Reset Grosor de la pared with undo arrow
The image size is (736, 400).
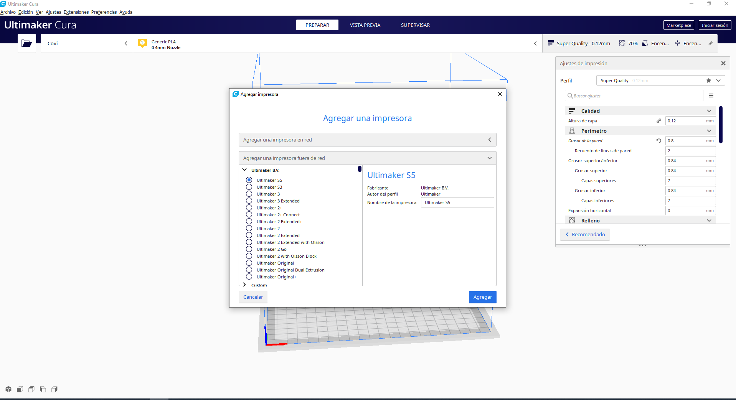point(659,141)
